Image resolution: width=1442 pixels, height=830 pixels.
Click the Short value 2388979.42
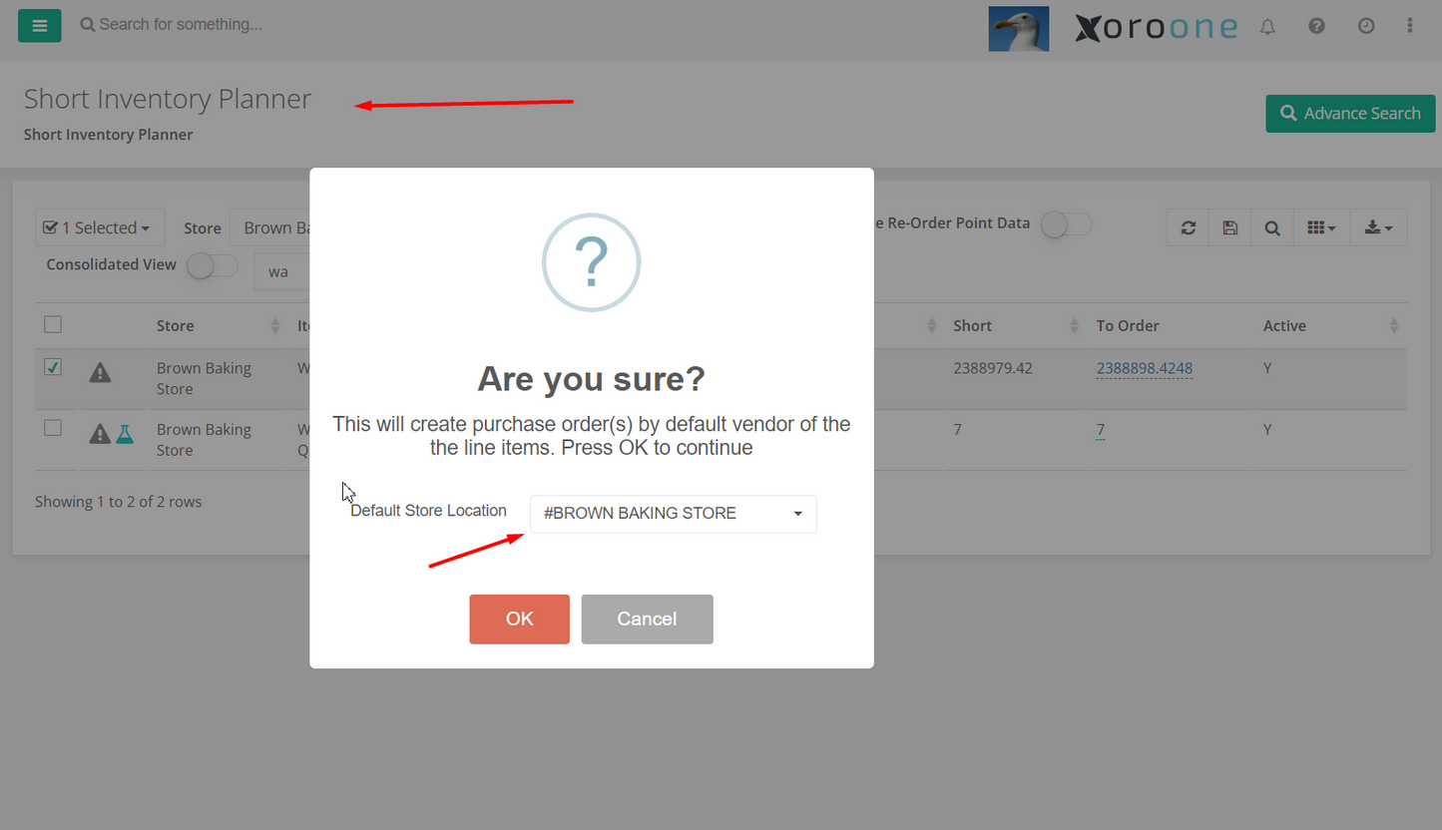click(x=993, y=368)
